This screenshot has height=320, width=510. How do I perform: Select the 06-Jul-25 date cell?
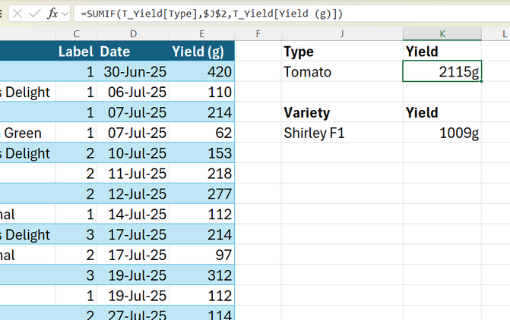tap(133, 93)
